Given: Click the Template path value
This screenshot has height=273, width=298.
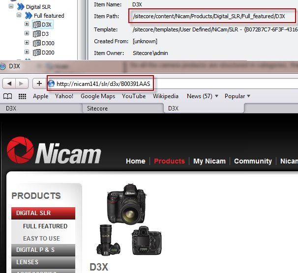Looking at the screenshot, I should coord(215,29).
